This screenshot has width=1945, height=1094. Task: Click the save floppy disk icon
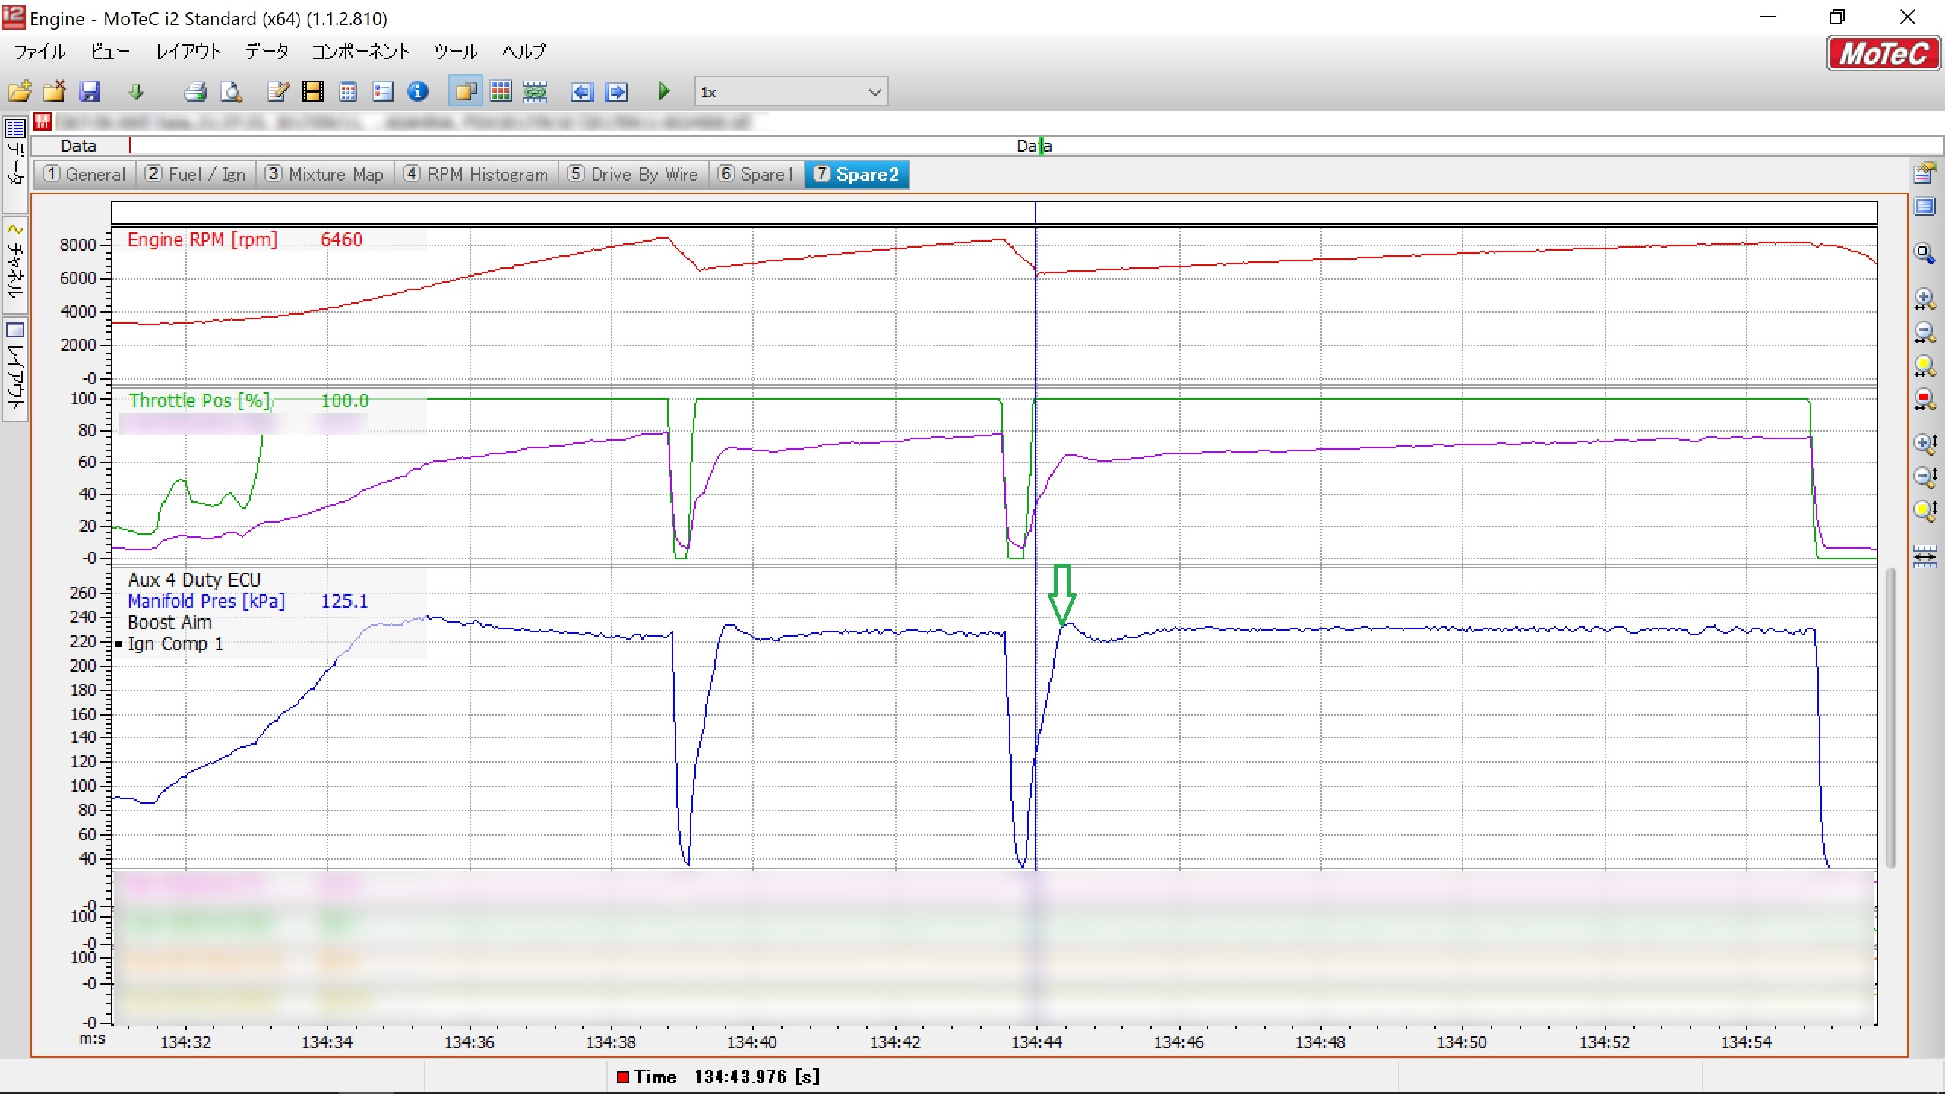pos(90,92)
